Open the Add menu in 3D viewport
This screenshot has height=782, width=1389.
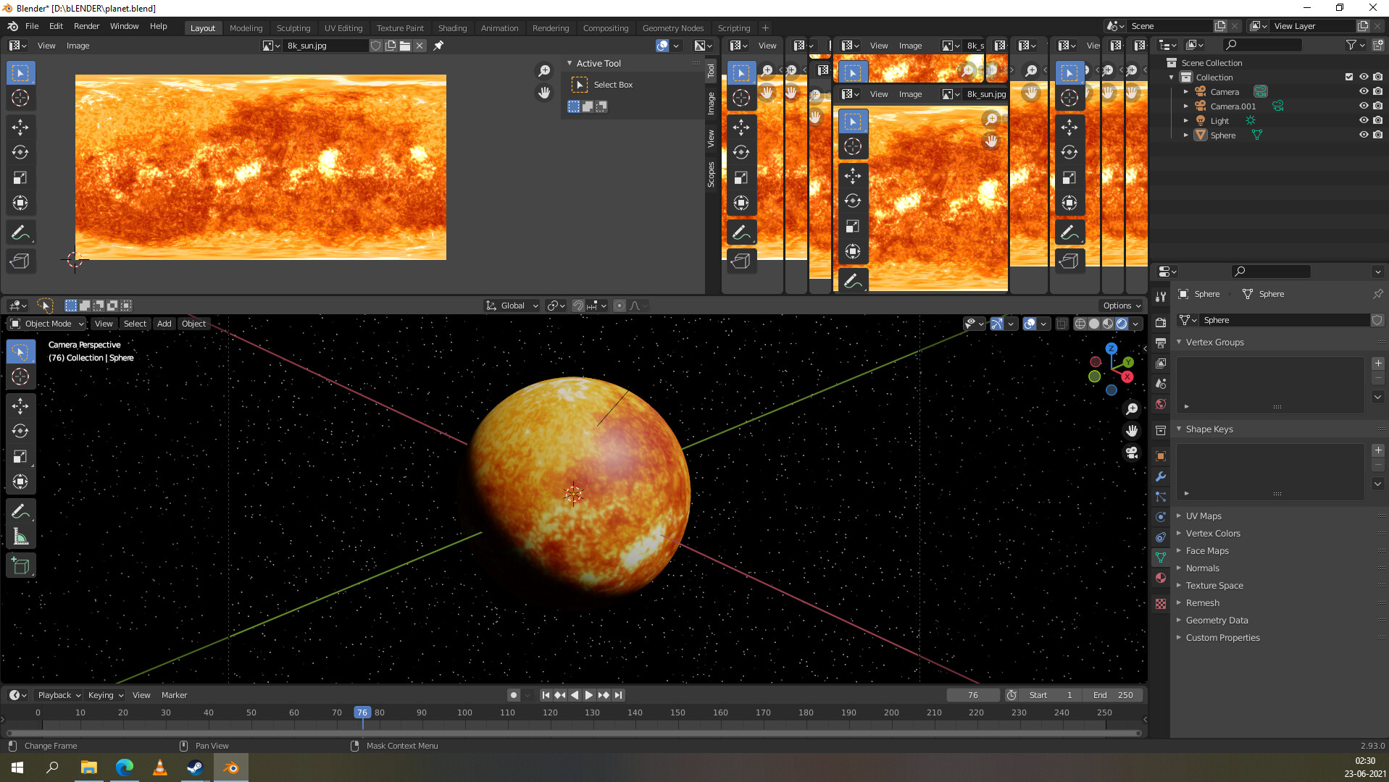(164, 324)
